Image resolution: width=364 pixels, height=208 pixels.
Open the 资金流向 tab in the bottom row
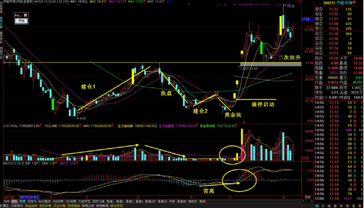[31, 206]
